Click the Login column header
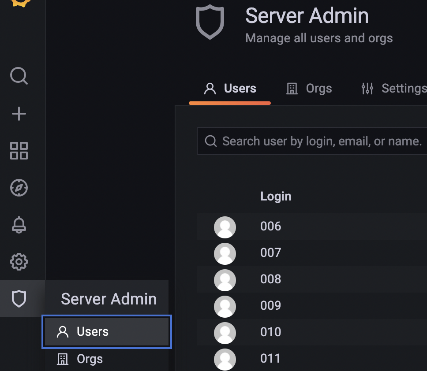The image size is (427, 371). pyautogui.click(x=276, y=196)
